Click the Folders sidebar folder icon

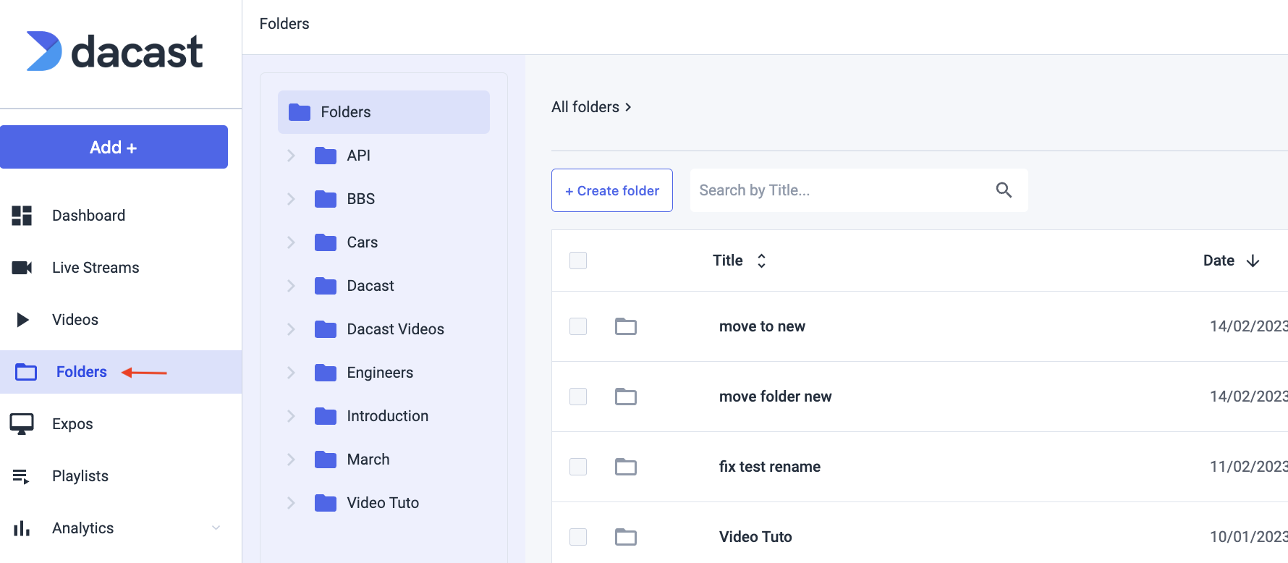point(26,372)
